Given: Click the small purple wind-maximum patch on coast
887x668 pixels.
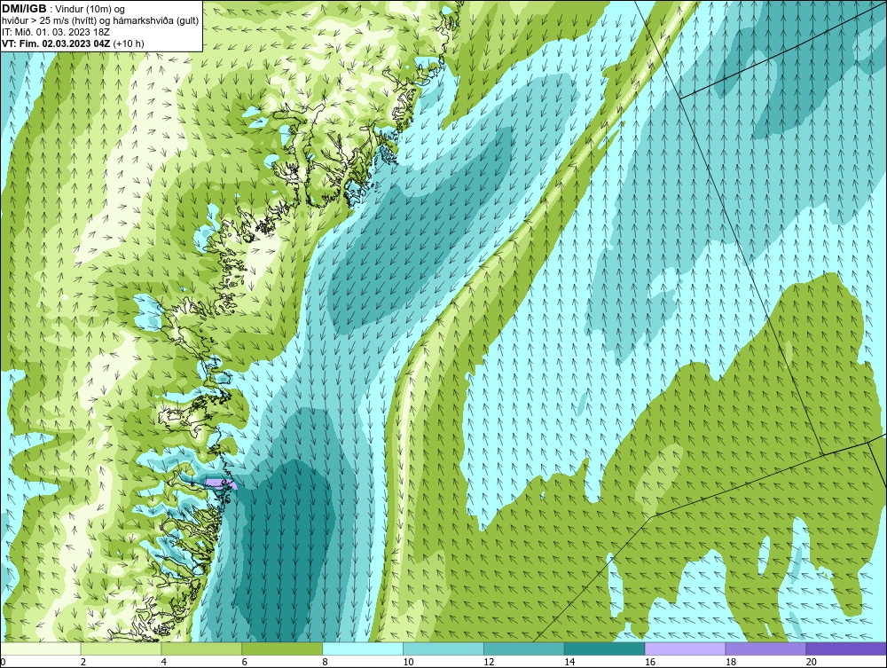Looking at the screenshot, I should (219, 483).
